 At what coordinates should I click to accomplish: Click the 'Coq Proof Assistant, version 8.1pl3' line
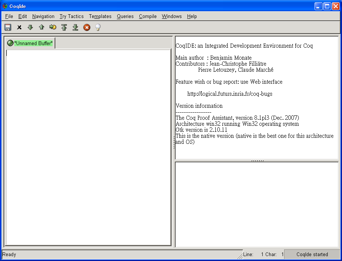click(x=237, y=118)
